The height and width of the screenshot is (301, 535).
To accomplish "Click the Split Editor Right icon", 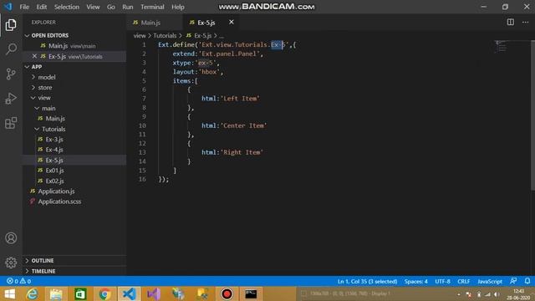I will pyautogui.click(x=511, y=23).
